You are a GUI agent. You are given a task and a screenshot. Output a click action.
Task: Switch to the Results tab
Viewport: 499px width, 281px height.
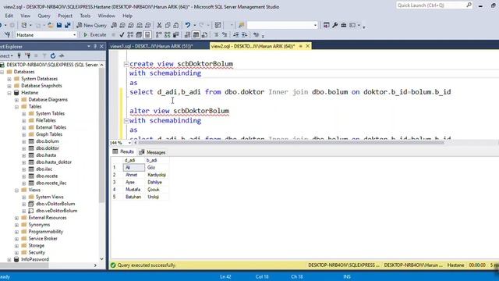pos(123,151)
